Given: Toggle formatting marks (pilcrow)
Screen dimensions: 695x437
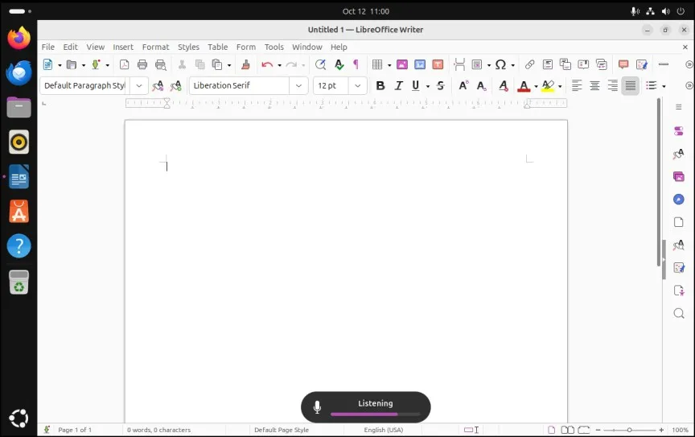Looking at the screenshot, I should click(x=356, y=64).
